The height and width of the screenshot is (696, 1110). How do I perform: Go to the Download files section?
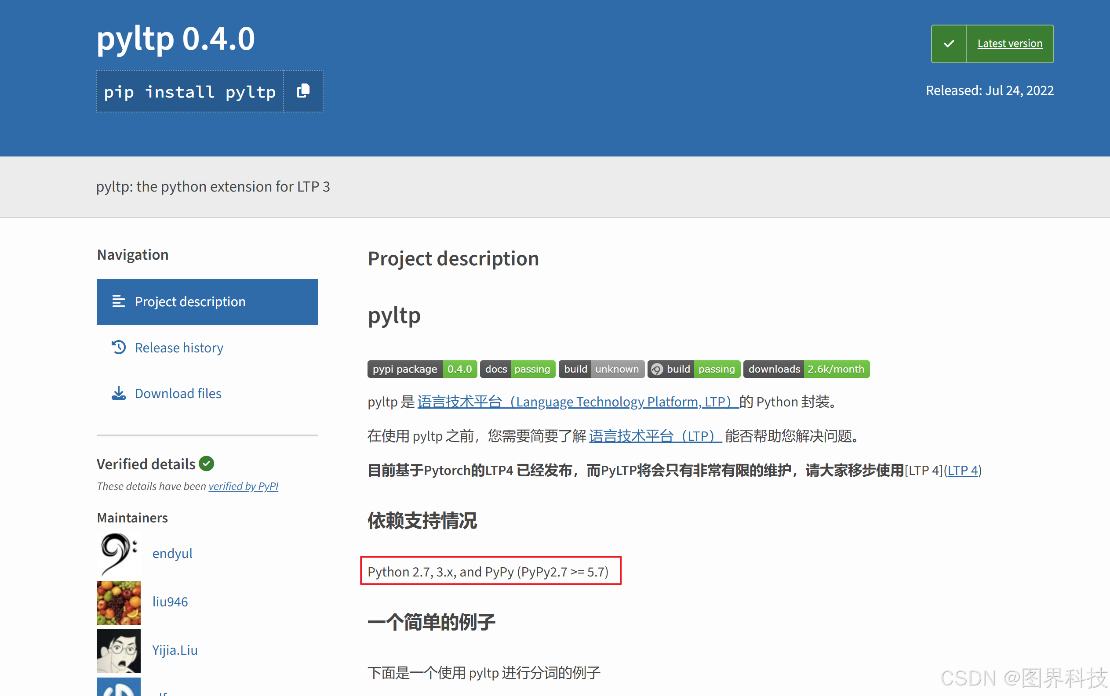(x=178, y=394)
